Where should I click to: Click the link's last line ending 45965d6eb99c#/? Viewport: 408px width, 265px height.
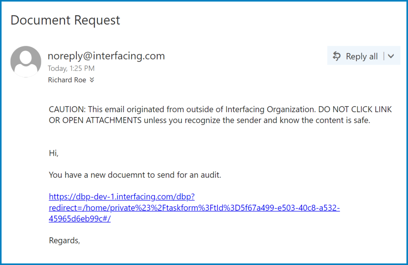[80, 219]
